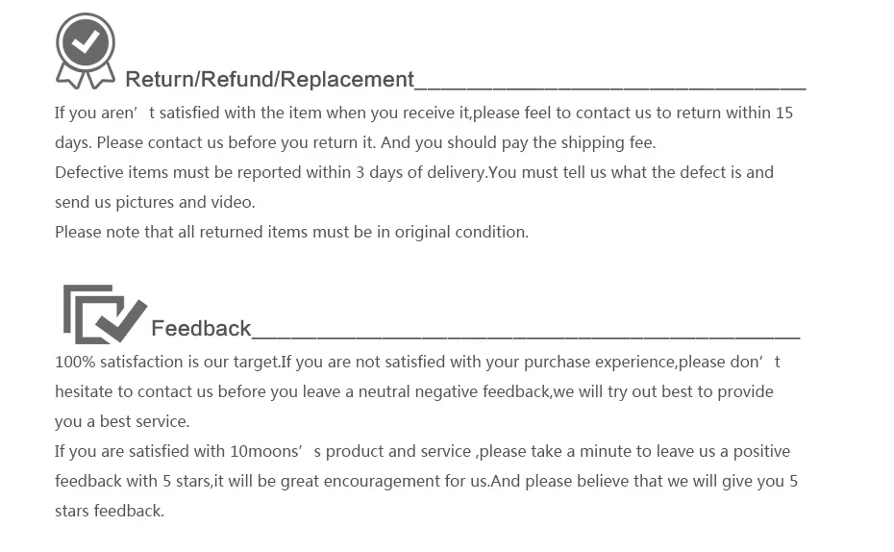Click the Feedback checkmark box icon

pos(105,314)
